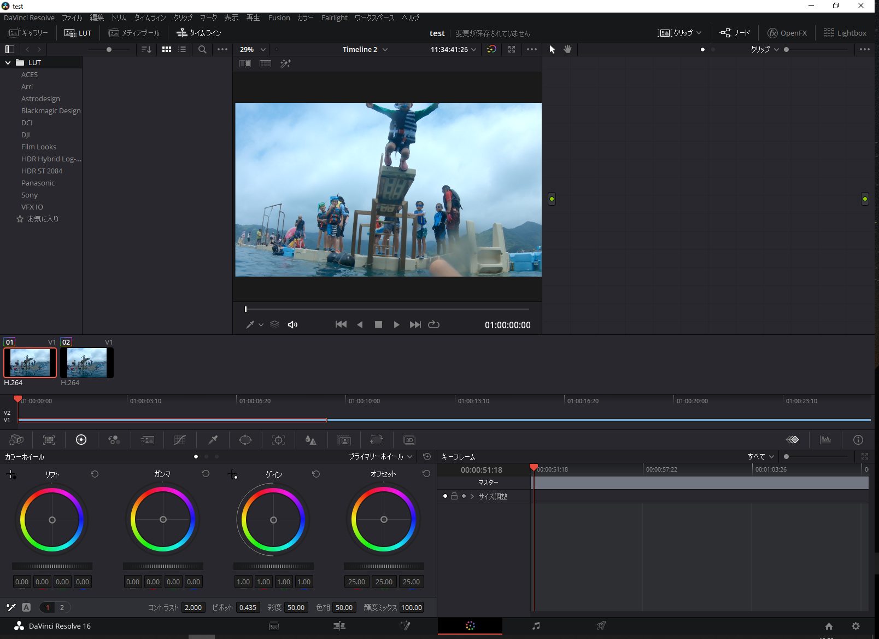The height and width of the screenshot is (639, 879).
Task: Open the Fusion menu
Action: (279, 18)
